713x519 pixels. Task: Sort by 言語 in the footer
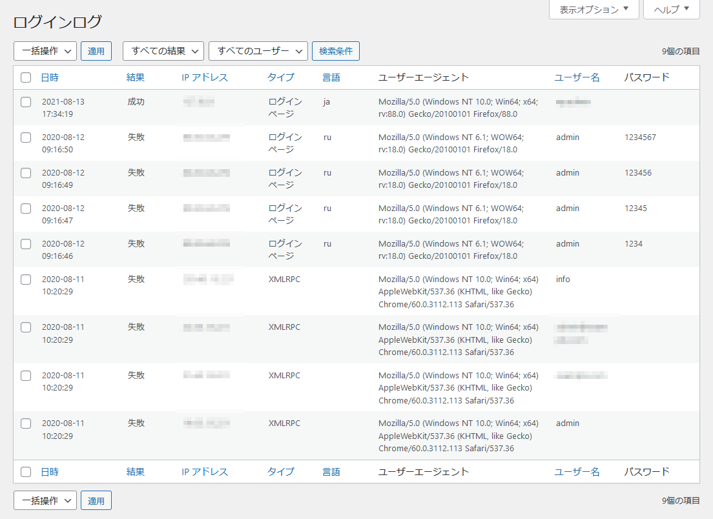pos(331,472)
